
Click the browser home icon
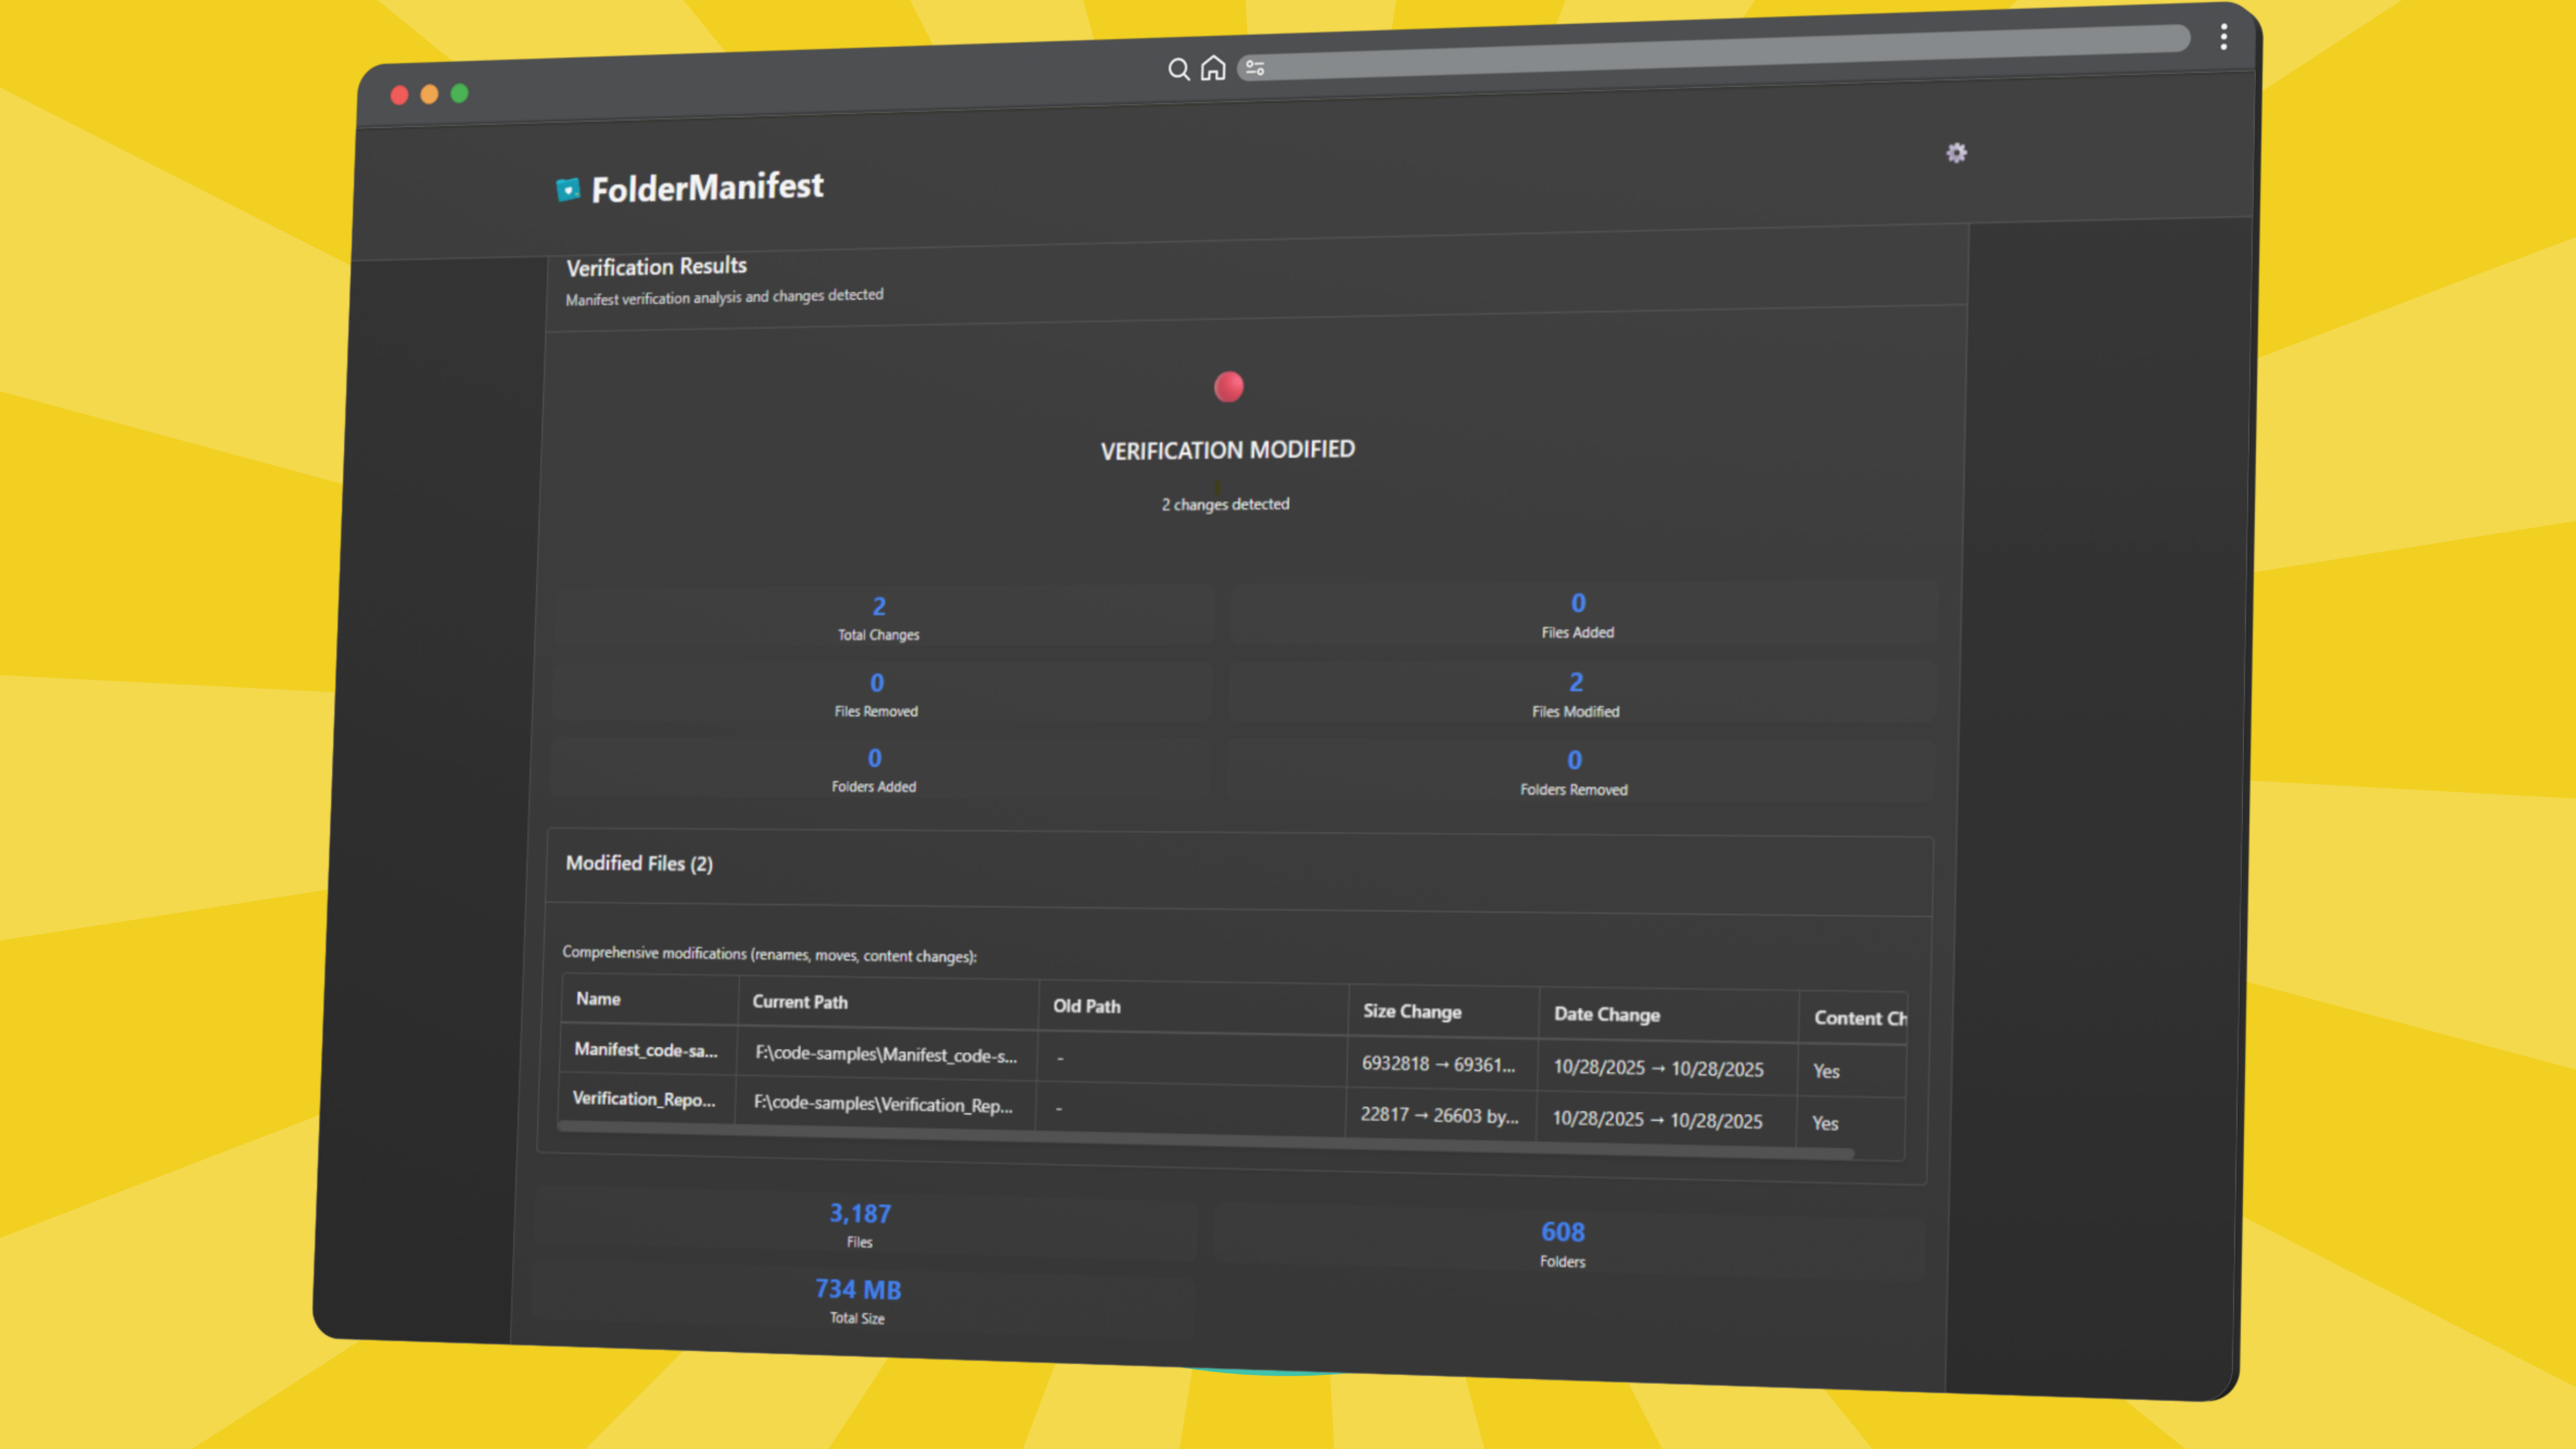point(1213,68)
